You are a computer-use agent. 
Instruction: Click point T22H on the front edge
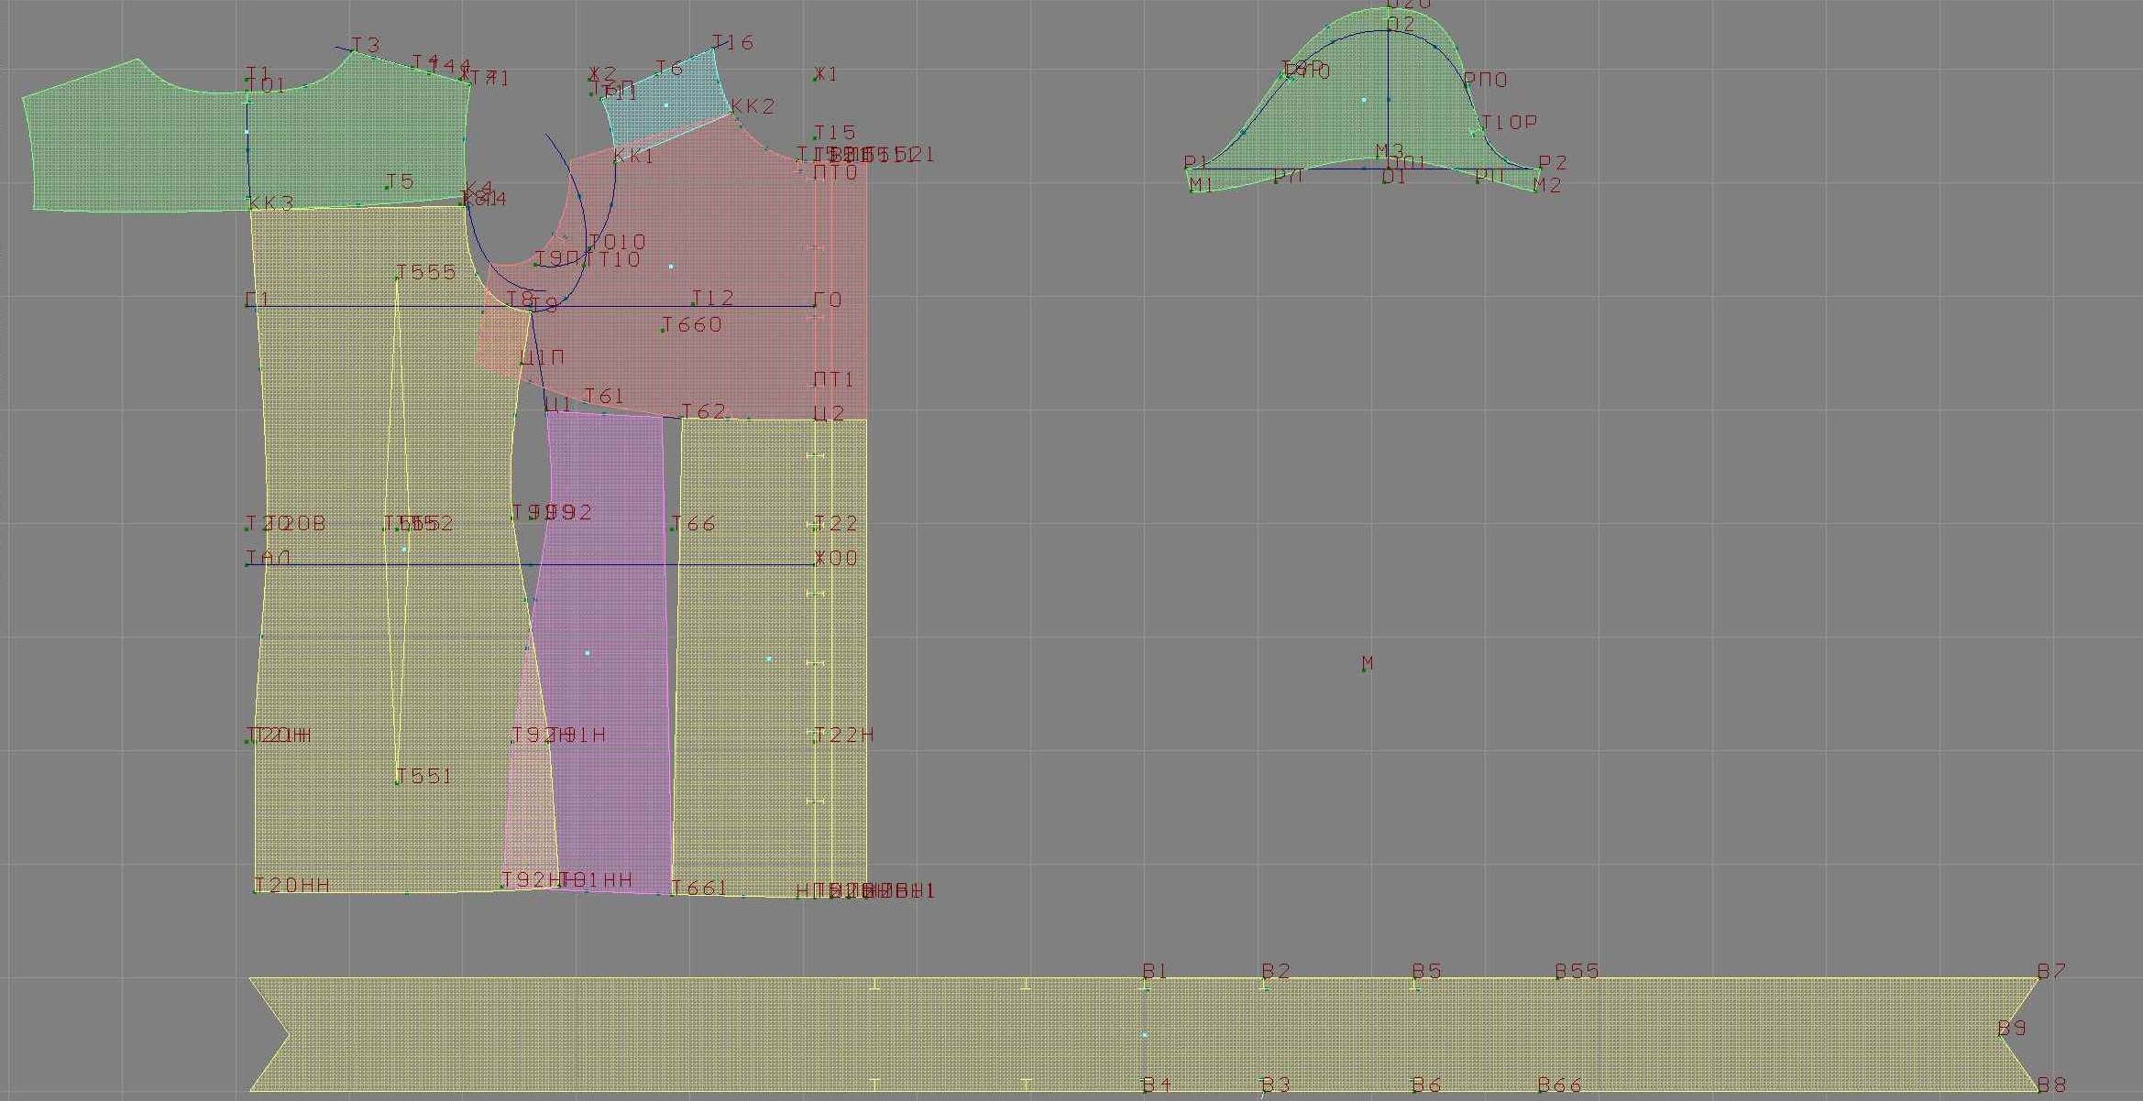click(815, 741)
